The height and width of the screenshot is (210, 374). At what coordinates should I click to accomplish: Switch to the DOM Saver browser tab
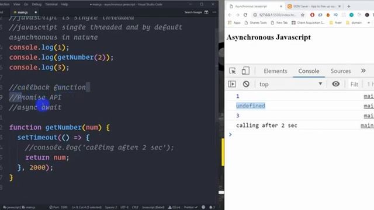[314, 6]
